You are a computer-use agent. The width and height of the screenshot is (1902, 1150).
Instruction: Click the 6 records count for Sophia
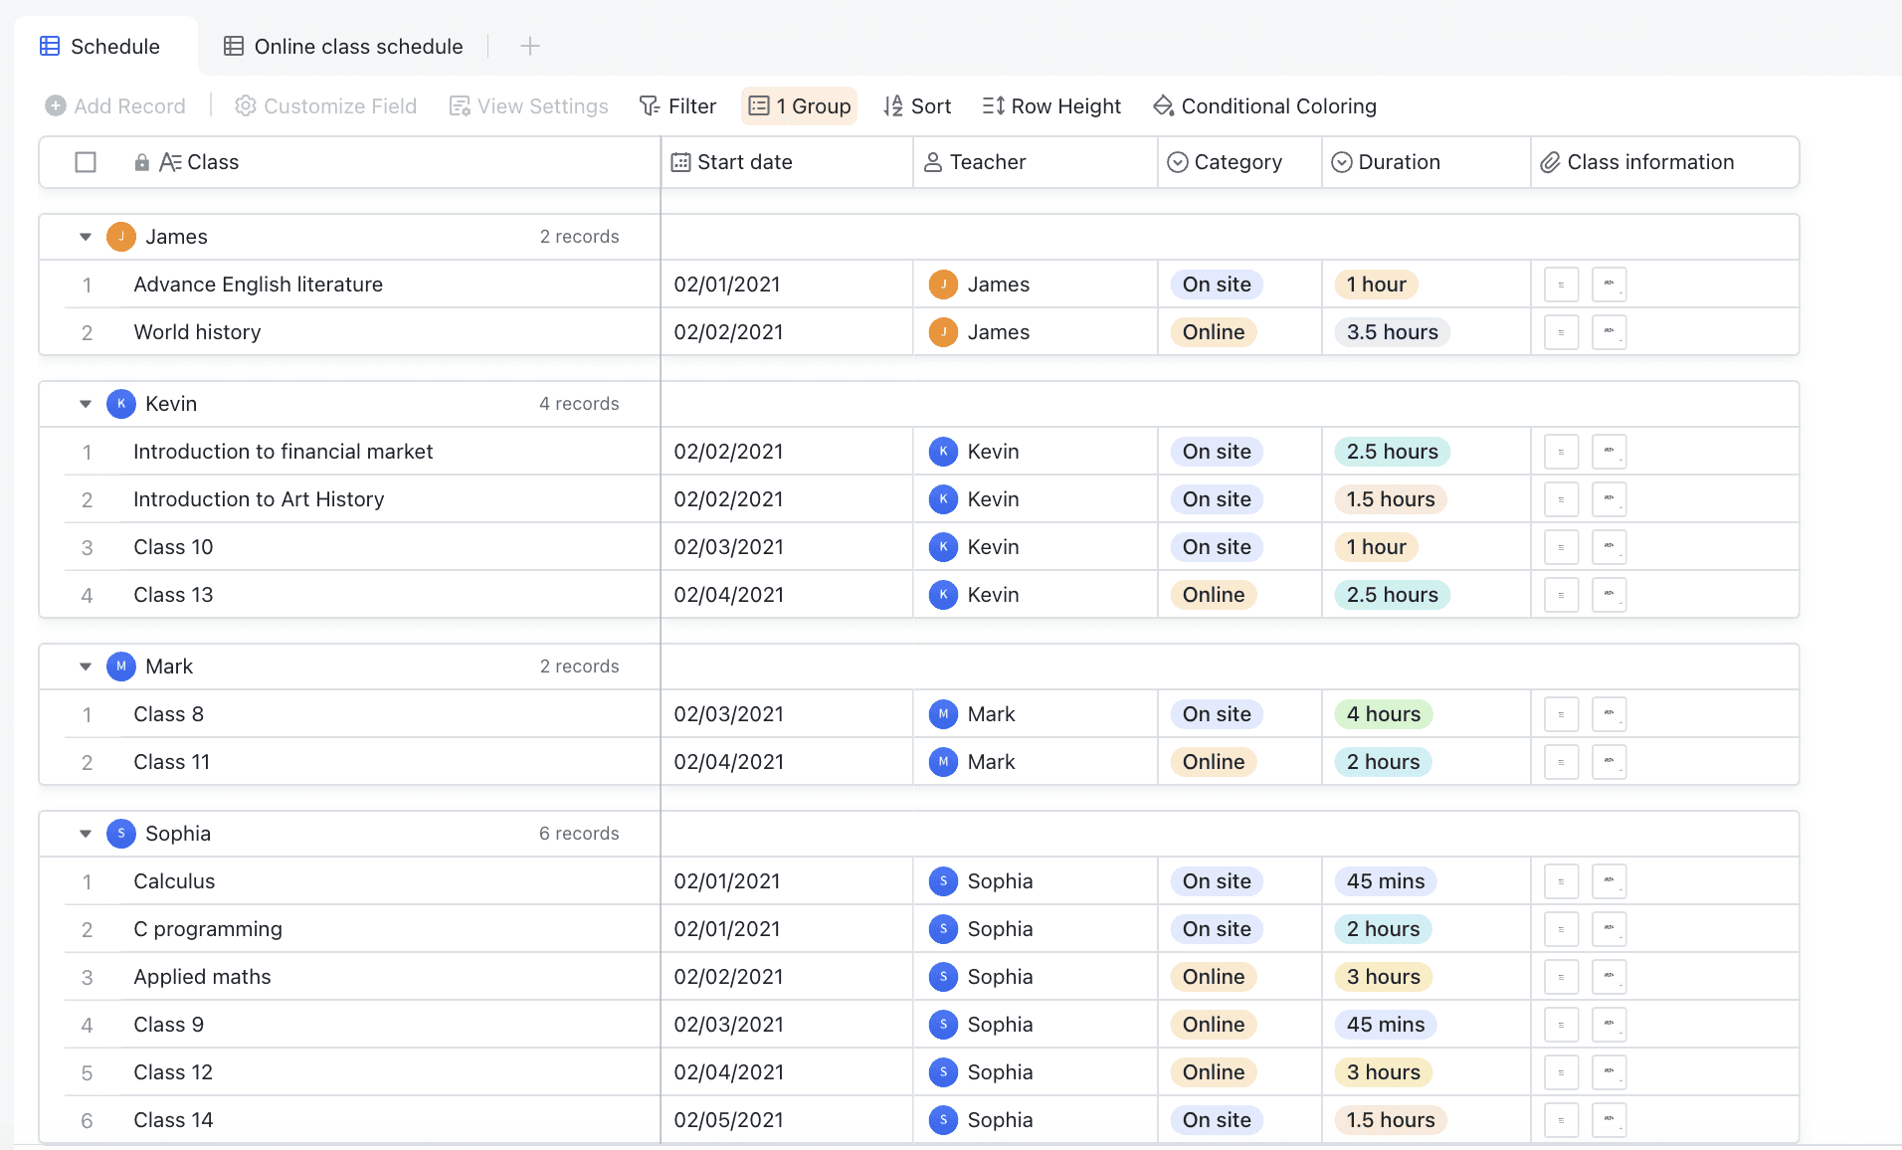coord(579,834)
